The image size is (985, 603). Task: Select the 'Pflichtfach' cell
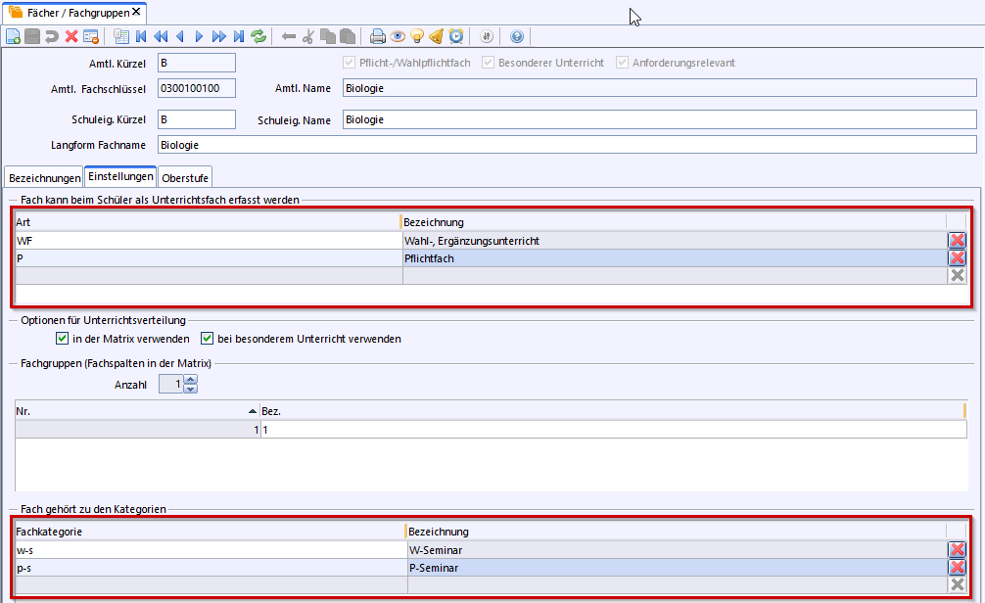tap(675, 258)
